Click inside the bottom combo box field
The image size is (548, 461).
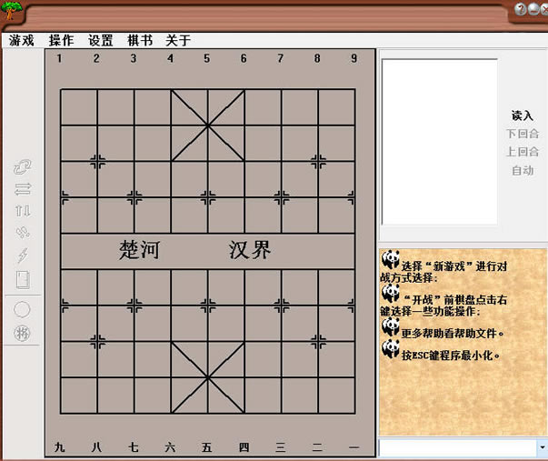point(457,448)
